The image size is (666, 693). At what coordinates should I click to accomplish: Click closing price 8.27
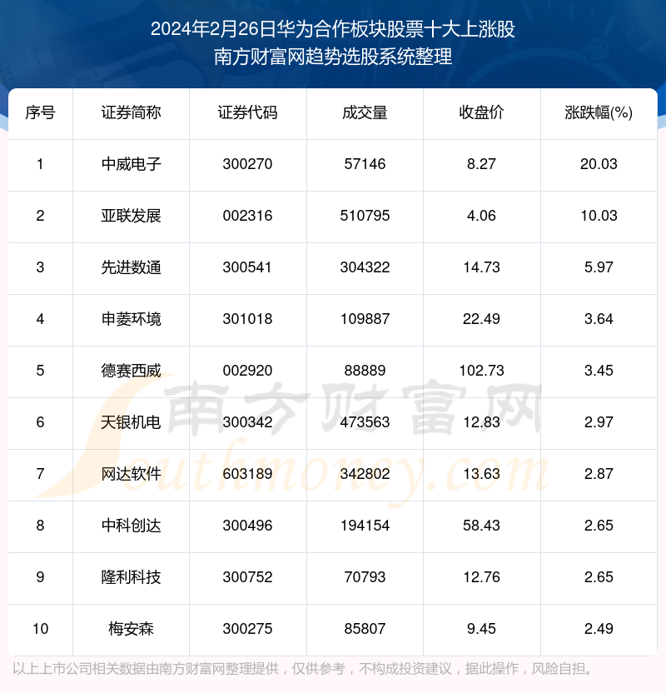pyautogui.click(x=481, y=164)
